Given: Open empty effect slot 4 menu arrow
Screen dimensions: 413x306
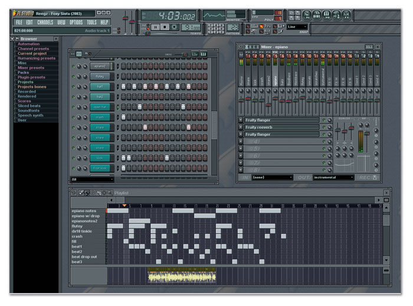Looking at the screenshot, I should 241,141.
